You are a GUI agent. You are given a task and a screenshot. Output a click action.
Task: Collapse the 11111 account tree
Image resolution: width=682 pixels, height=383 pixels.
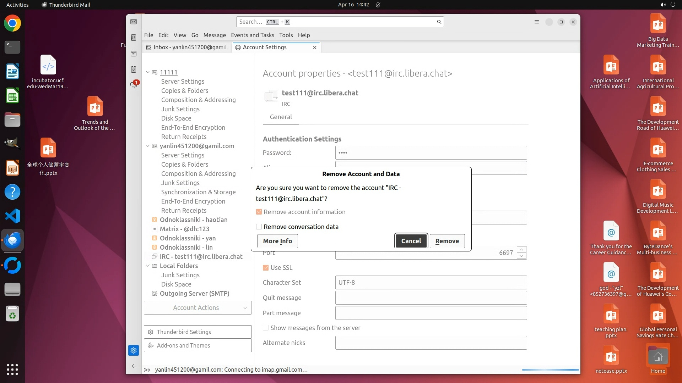[x=148, y=72]
